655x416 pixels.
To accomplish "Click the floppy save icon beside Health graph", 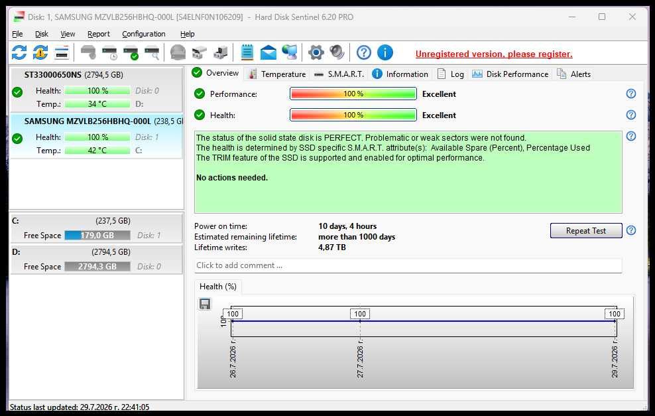I will pos(205,304).
